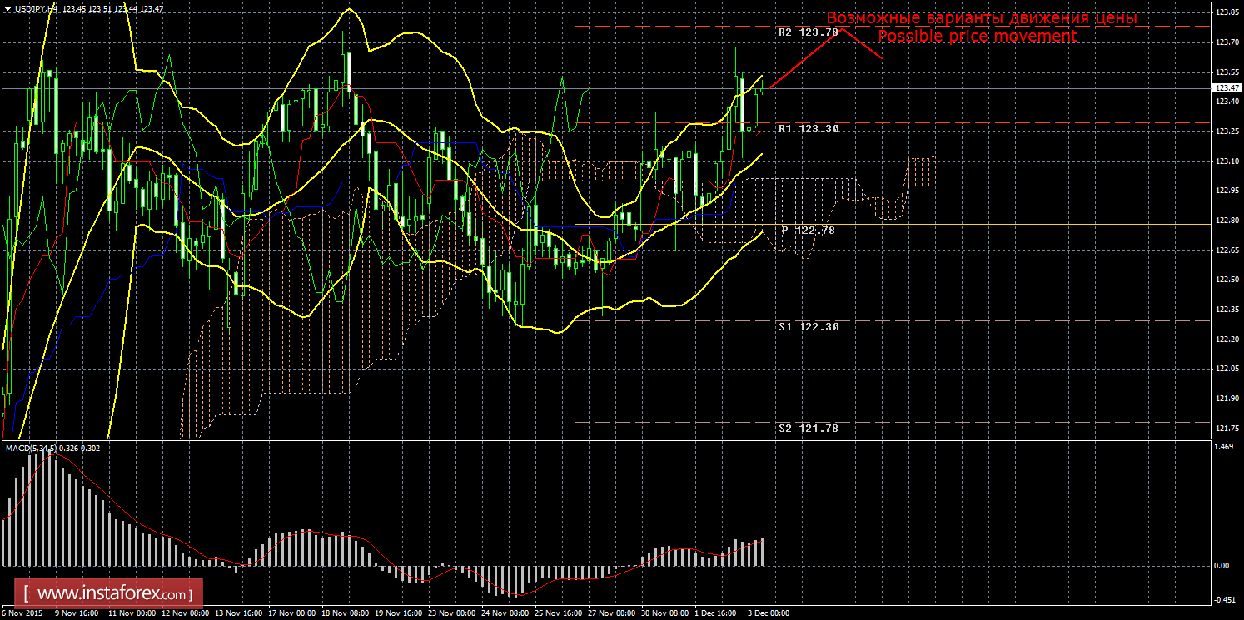This screenshot has height=620, width=1244.
Task: Open the www.instaforex.com watermark link
Action: point(113,594)
